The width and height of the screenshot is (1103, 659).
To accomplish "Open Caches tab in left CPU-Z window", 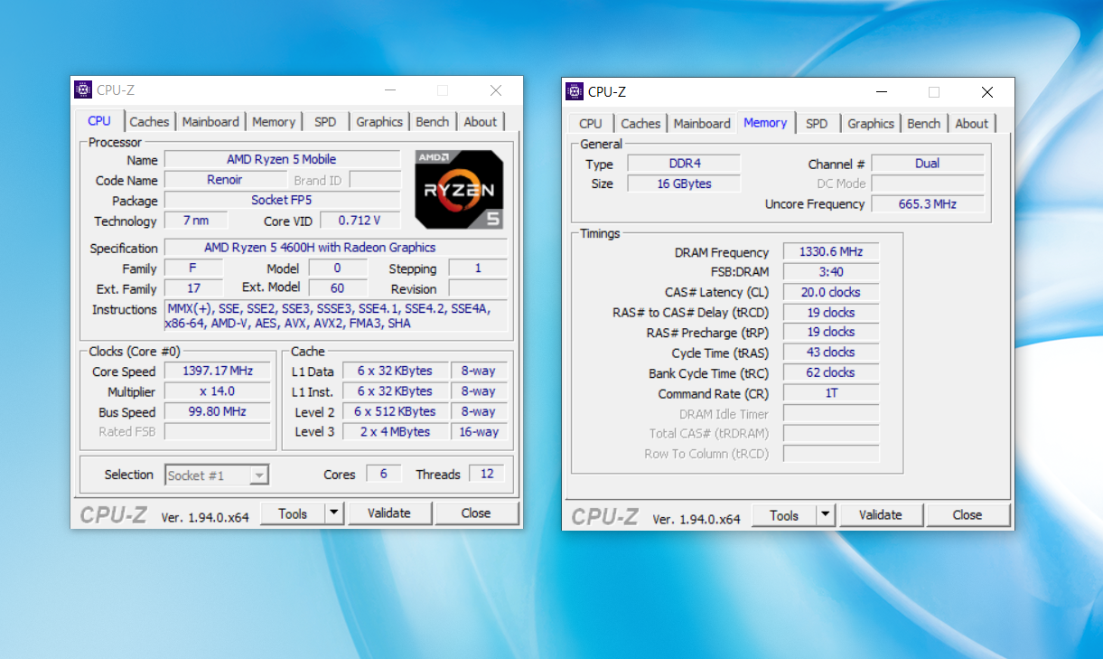I will click(149, 122).
